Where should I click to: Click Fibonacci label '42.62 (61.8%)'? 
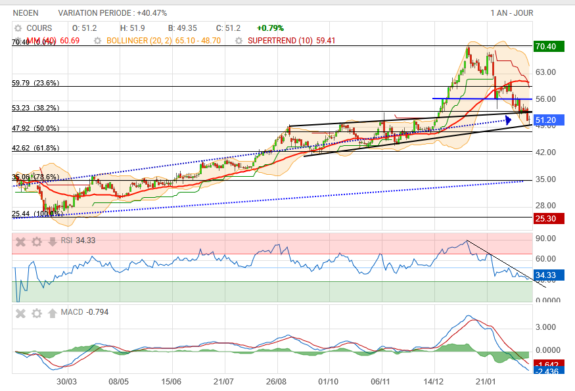pos(35,148)
